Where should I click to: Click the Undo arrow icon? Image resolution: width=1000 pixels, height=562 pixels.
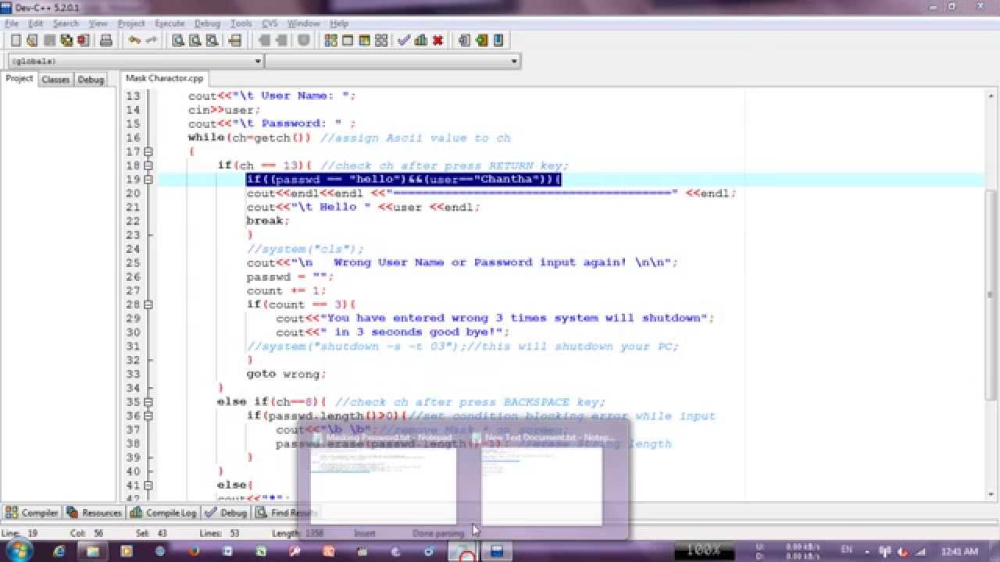coord(134,41)
